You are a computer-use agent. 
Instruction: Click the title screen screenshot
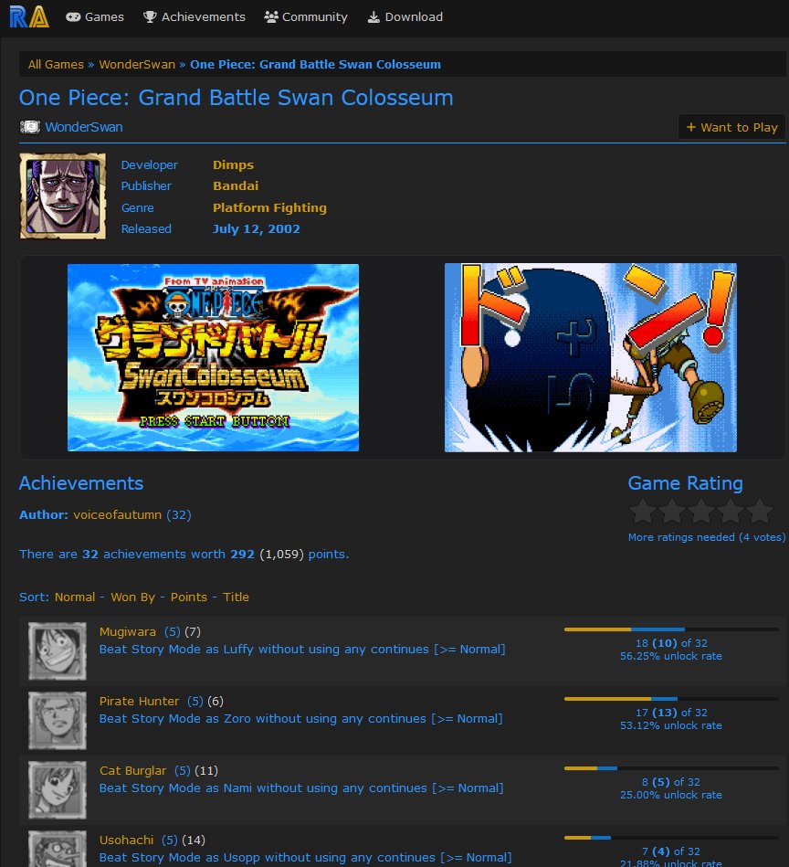pos(214,357)
